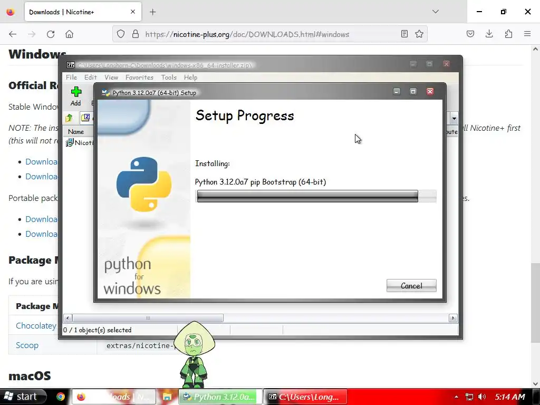The image size is (540, 405).
Task: Open the 7-Zip File menu
Action: point(72,78)
